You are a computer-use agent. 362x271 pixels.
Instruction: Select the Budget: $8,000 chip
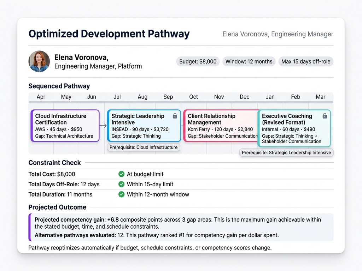pyautogui.click(x=198, y=61)
